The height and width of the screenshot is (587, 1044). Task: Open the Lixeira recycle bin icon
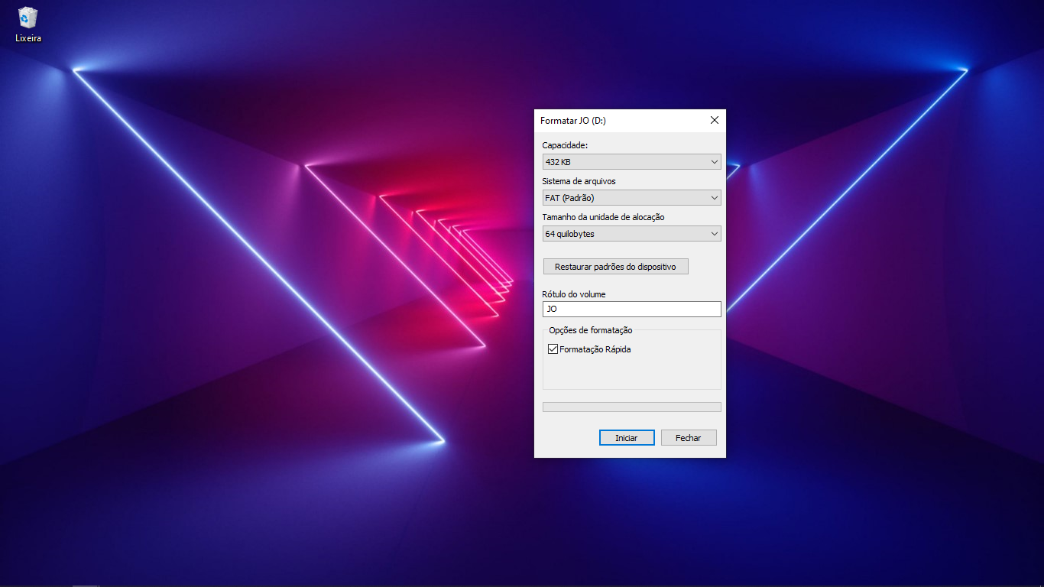pos(28,24)
